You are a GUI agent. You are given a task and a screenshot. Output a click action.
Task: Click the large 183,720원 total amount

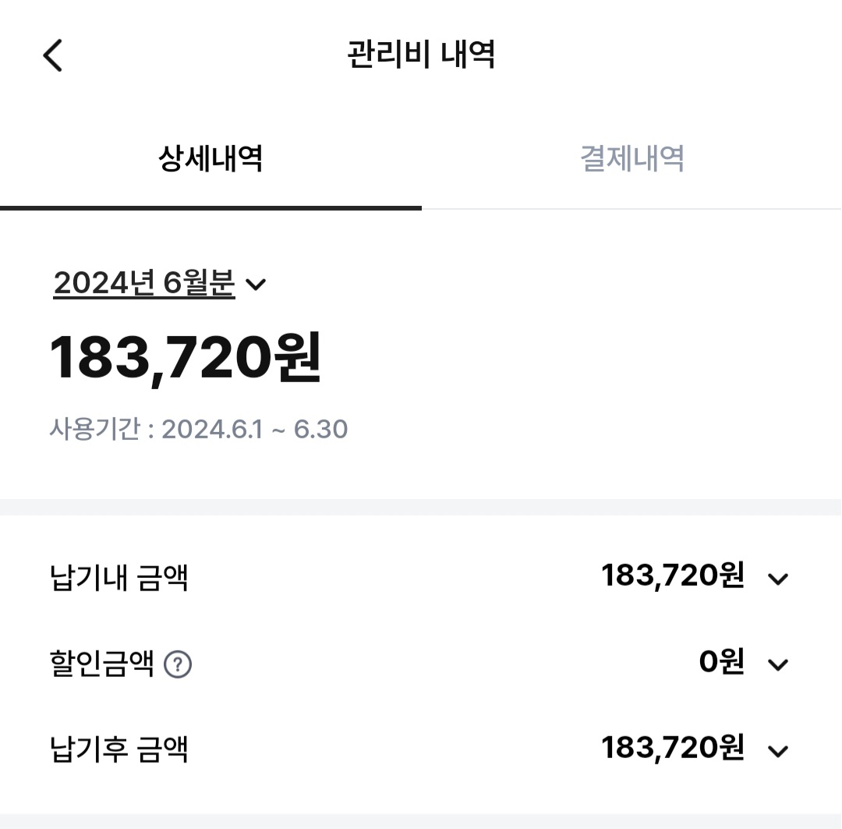coord(186,358)
